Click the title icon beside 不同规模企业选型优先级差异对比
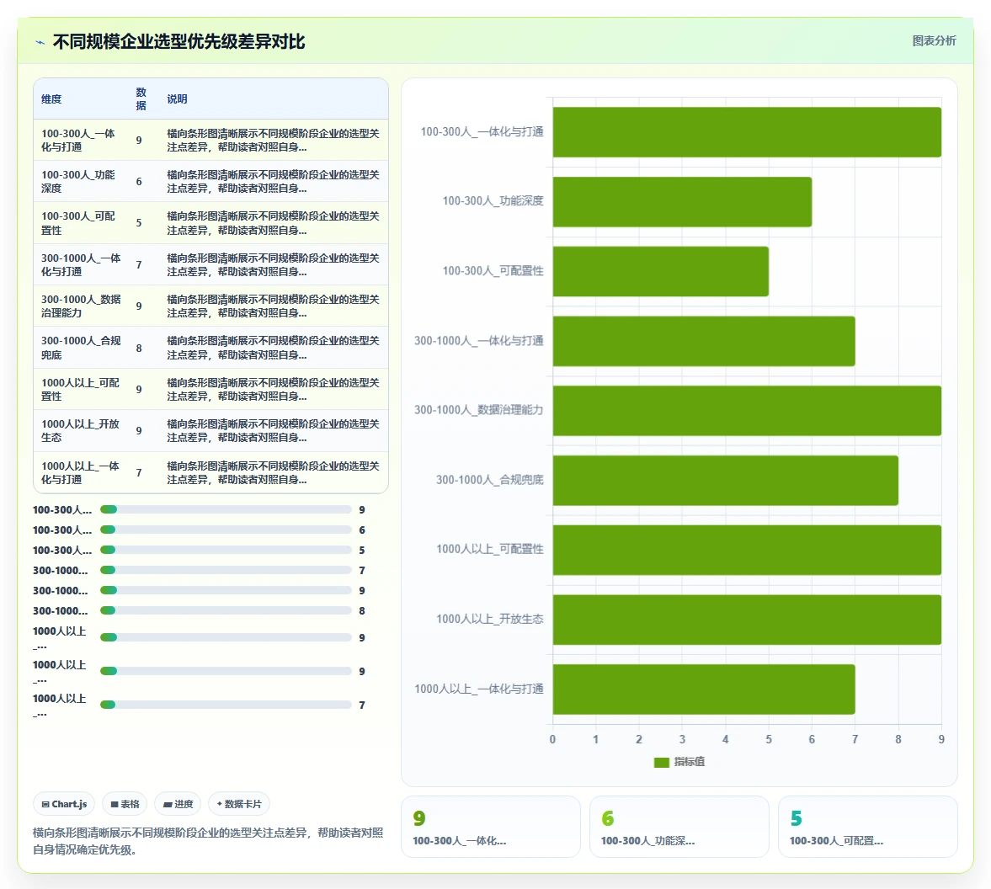The height and width of the screenshot is (889, 991). tap(40, 42)
